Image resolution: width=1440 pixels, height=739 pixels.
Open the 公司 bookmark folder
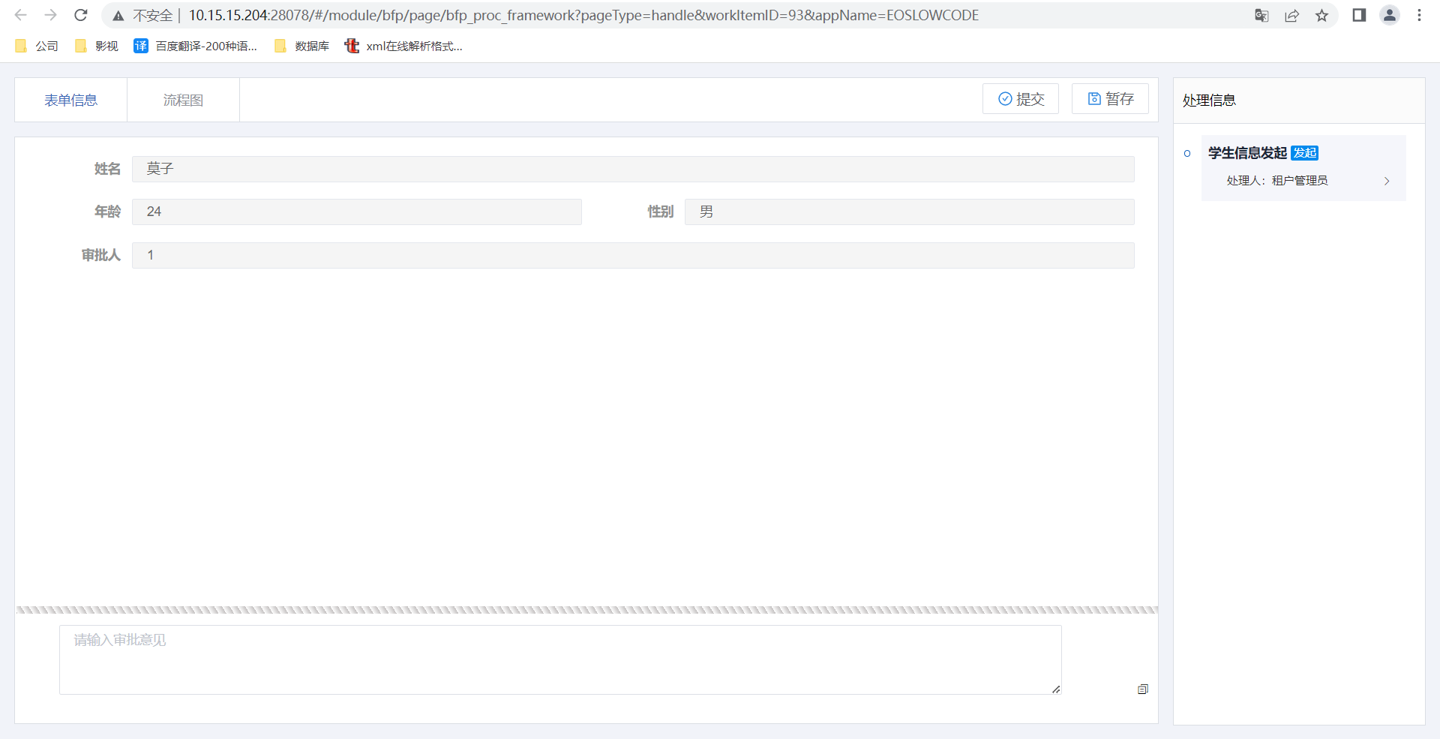(x=37, y=47)
